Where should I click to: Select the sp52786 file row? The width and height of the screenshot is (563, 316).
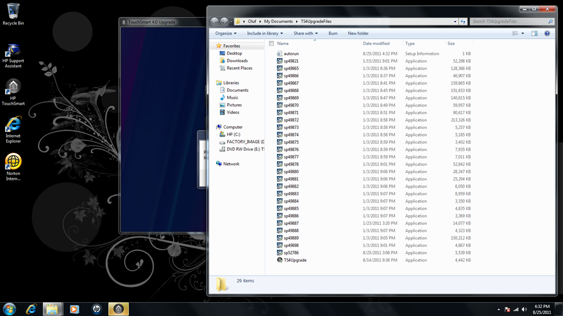coord(374,252)
